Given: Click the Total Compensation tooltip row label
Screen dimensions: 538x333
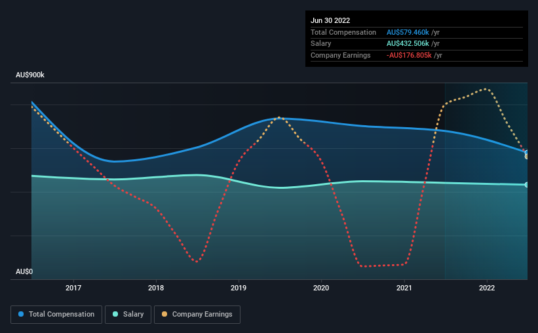Looking at the screenshot, I should point(343,32).
